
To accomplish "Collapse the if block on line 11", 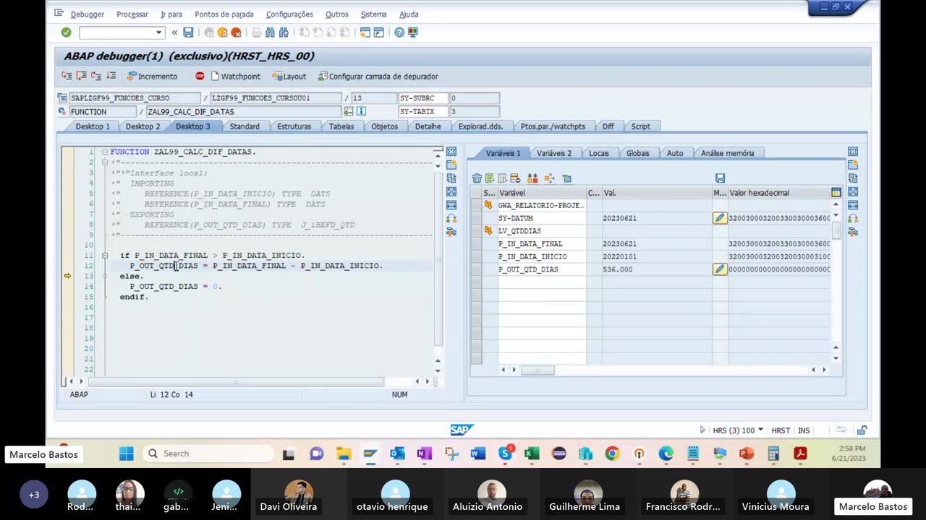I will (x=105, y=256).
